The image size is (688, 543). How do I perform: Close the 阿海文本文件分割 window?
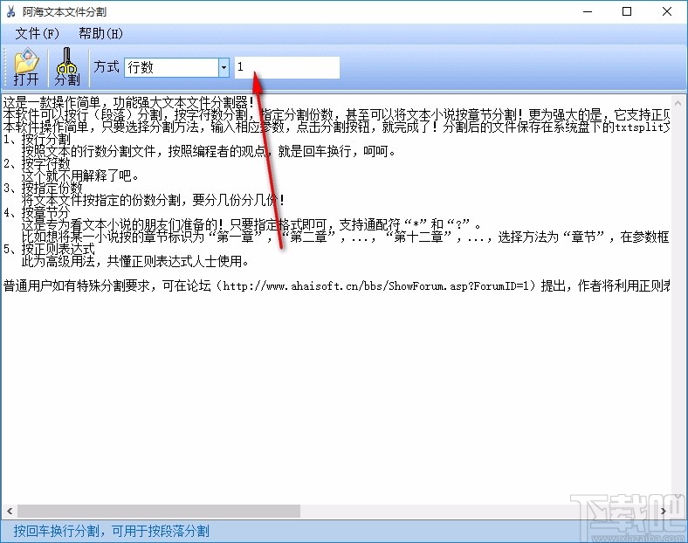666,12
